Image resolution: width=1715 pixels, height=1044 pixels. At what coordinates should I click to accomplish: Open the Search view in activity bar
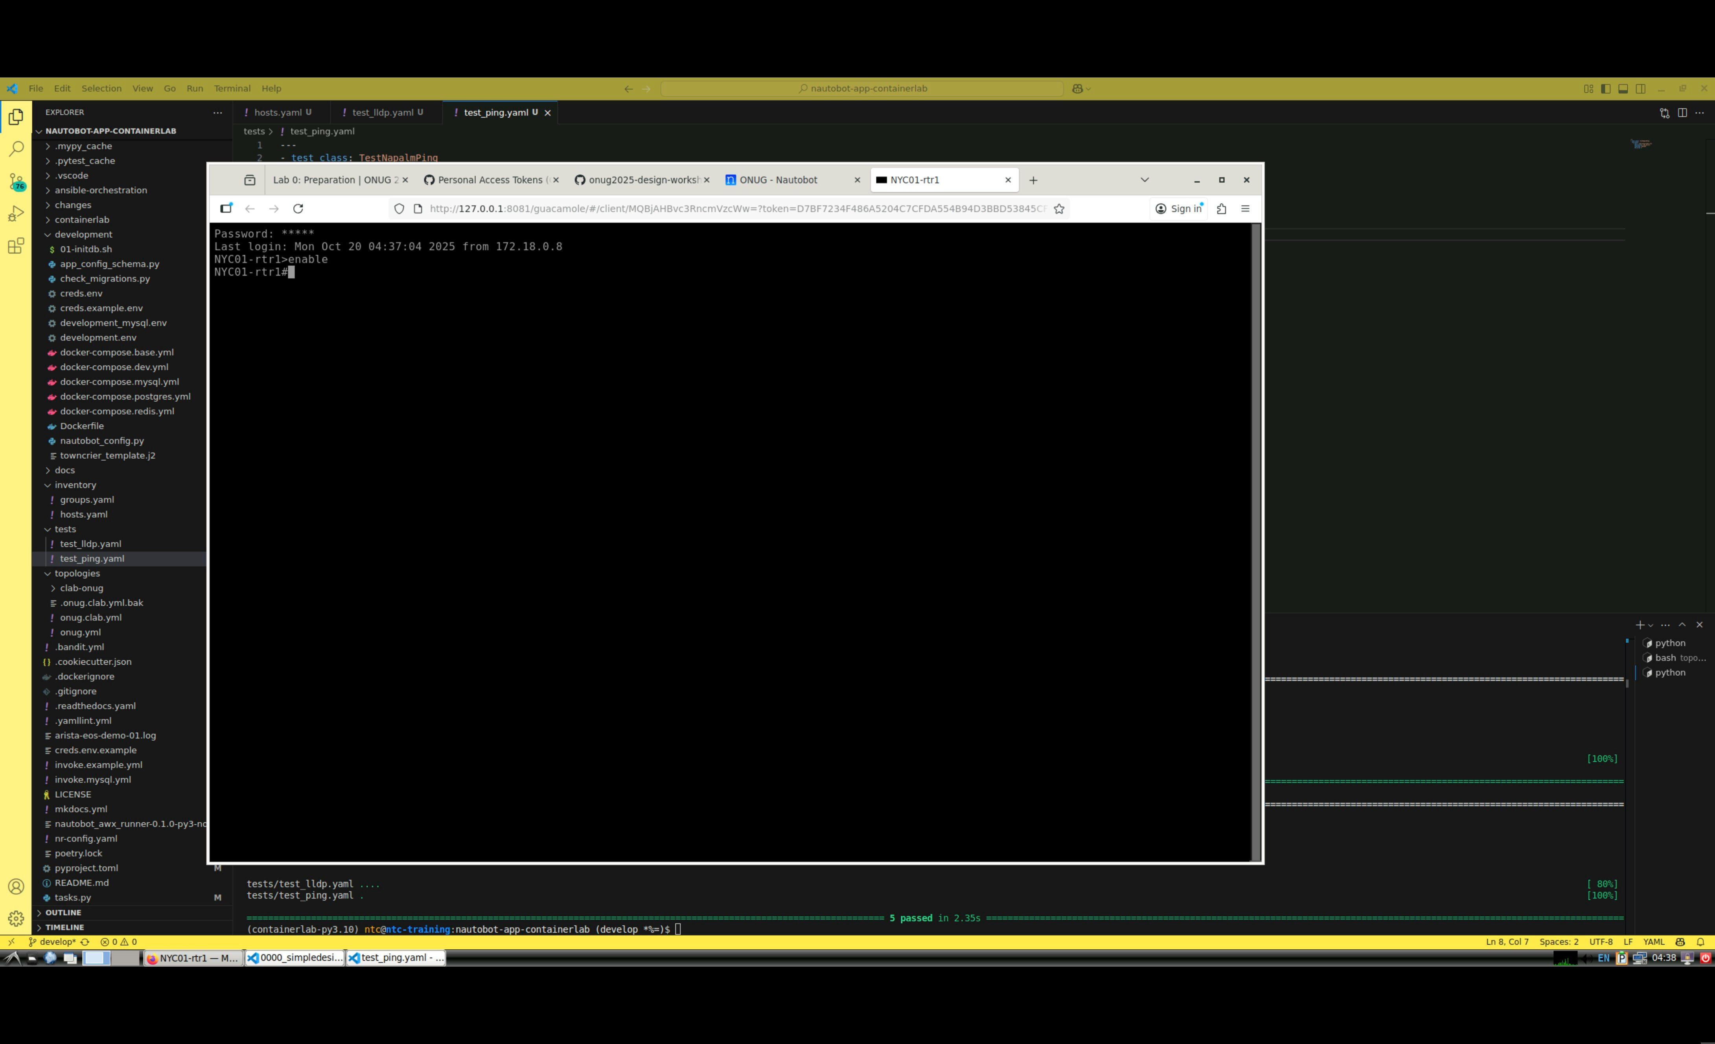pos(16,149)
